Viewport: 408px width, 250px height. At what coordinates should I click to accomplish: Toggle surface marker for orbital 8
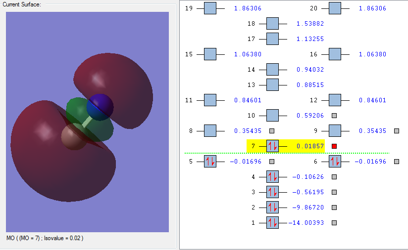(x=272, y=131)
